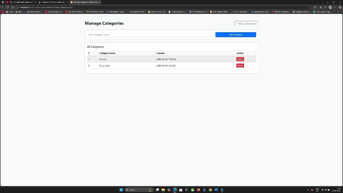The height and width of the screenshot is (193, 343).
Task: Open the browser profile avatar
Action: click(330, 7)
